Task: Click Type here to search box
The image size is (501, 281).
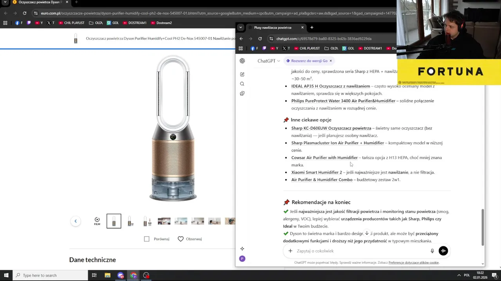Action: pyautogui.click(x=50, y=275)
